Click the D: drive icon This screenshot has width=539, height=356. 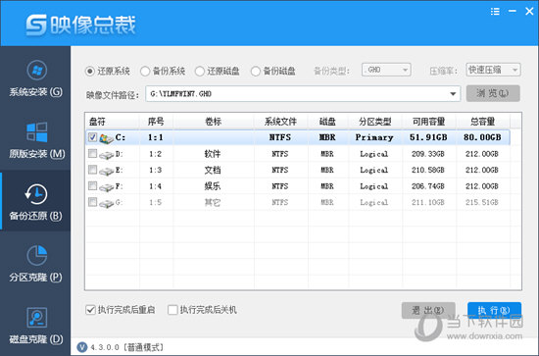click(x=106, y=155)
